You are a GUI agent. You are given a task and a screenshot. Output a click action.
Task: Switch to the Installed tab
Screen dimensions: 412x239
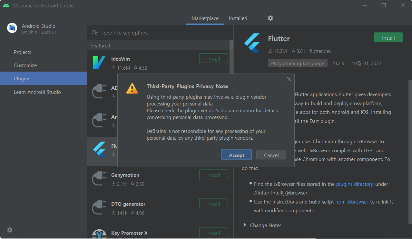click(x=238, y=18)
